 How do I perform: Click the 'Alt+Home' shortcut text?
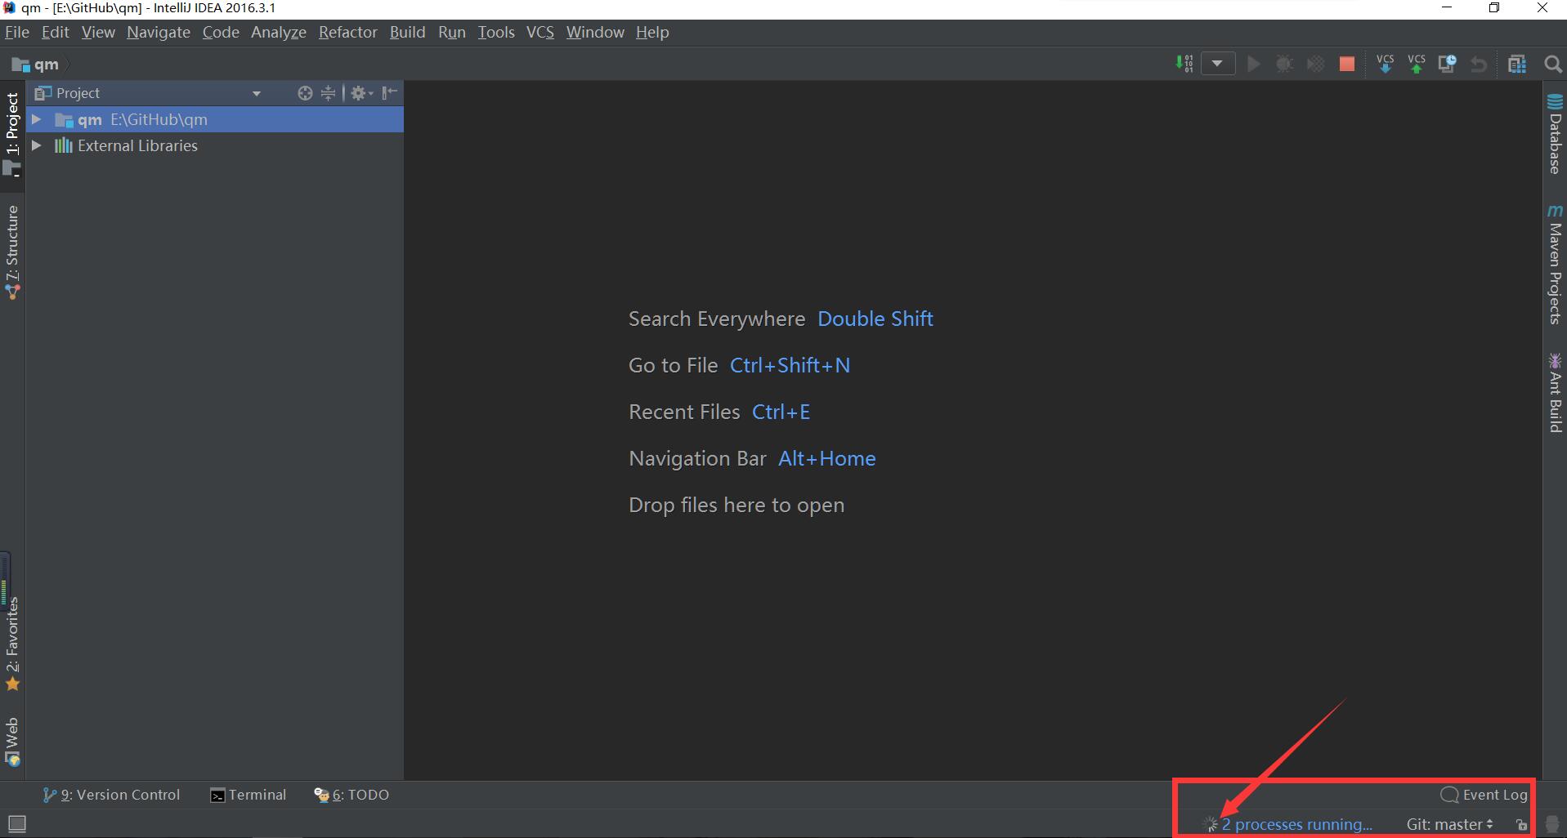click(x=826, y=458)
